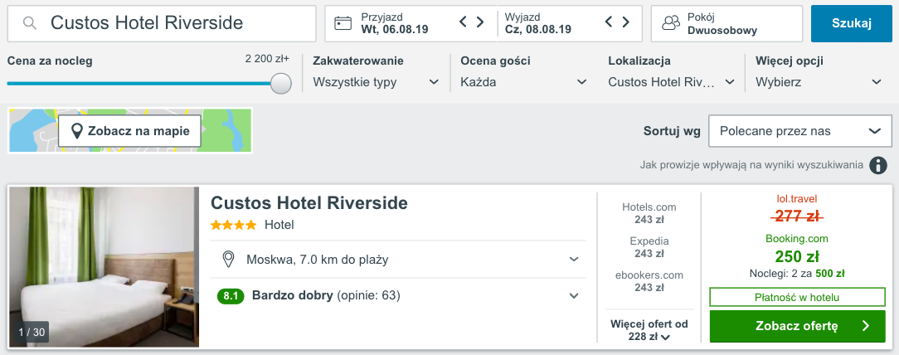Viewport: 899px width, 355px height.
Task: Click the Custos Hotel Riverside title
Action: 309,202
